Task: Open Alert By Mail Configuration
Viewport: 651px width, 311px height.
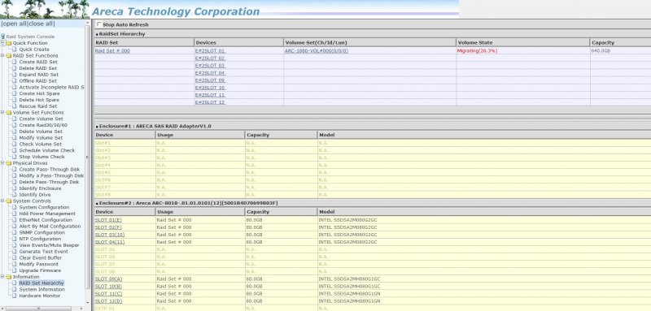Action: click(50, 226)
